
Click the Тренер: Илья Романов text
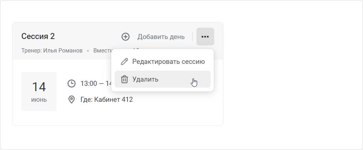coord(52,51)
